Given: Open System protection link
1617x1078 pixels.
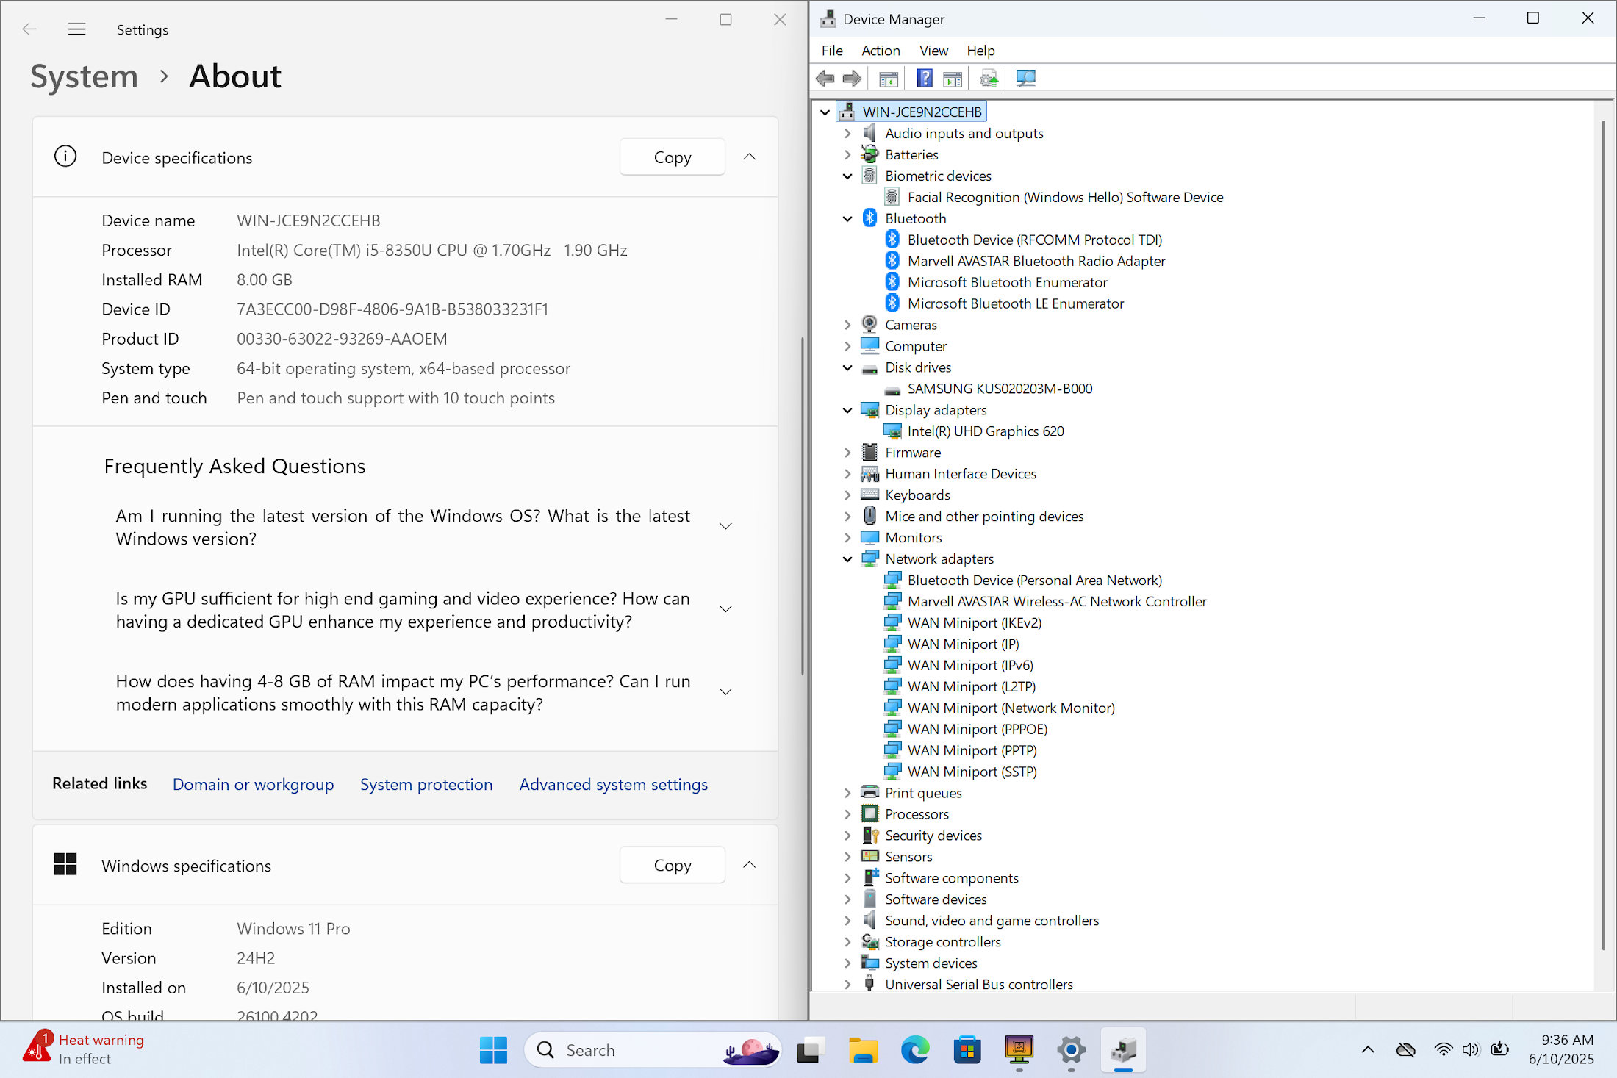Looking at the screenshot, I should pyautogui.click(x=426, y=785).
